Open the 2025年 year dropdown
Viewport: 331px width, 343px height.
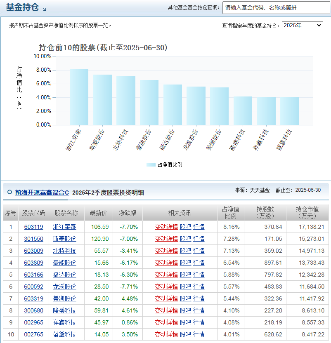(303, 25)
